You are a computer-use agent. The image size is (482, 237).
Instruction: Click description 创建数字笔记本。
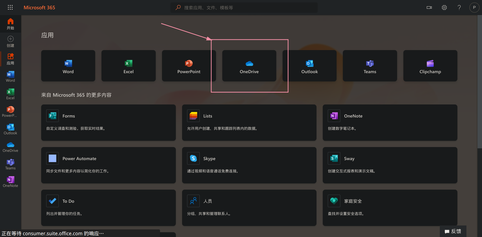coord(343,129)
